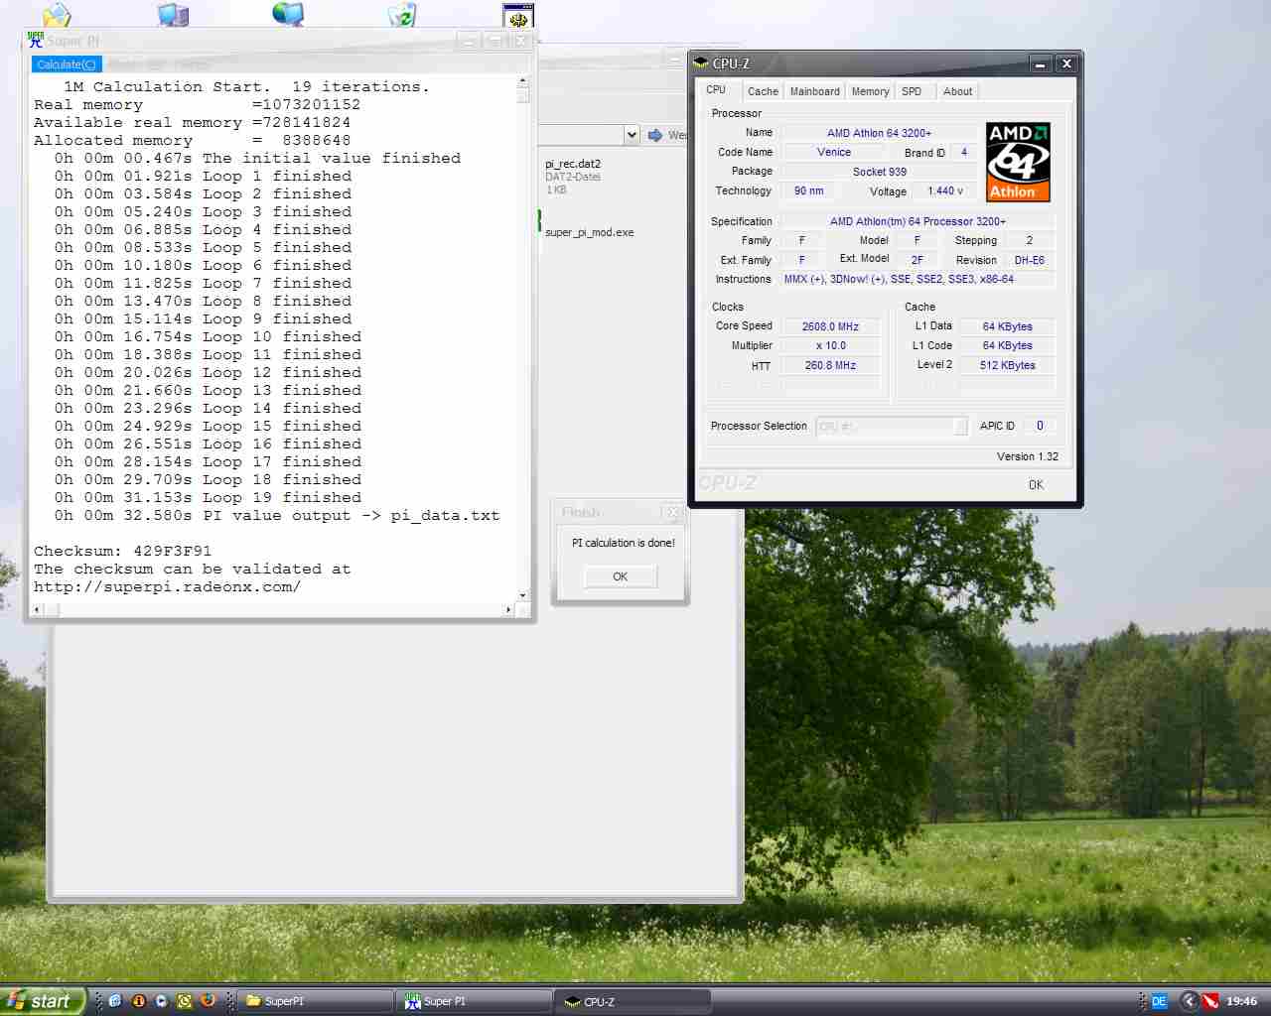Click the green clock icon in Quick Launch
1271x1016 pixels.
point(184,1001)
